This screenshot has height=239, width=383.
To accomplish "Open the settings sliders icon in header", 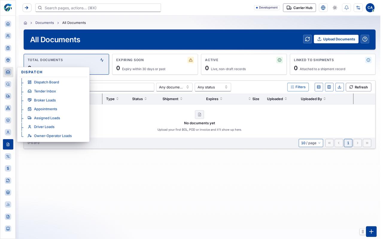I will [x=358, y=8].
